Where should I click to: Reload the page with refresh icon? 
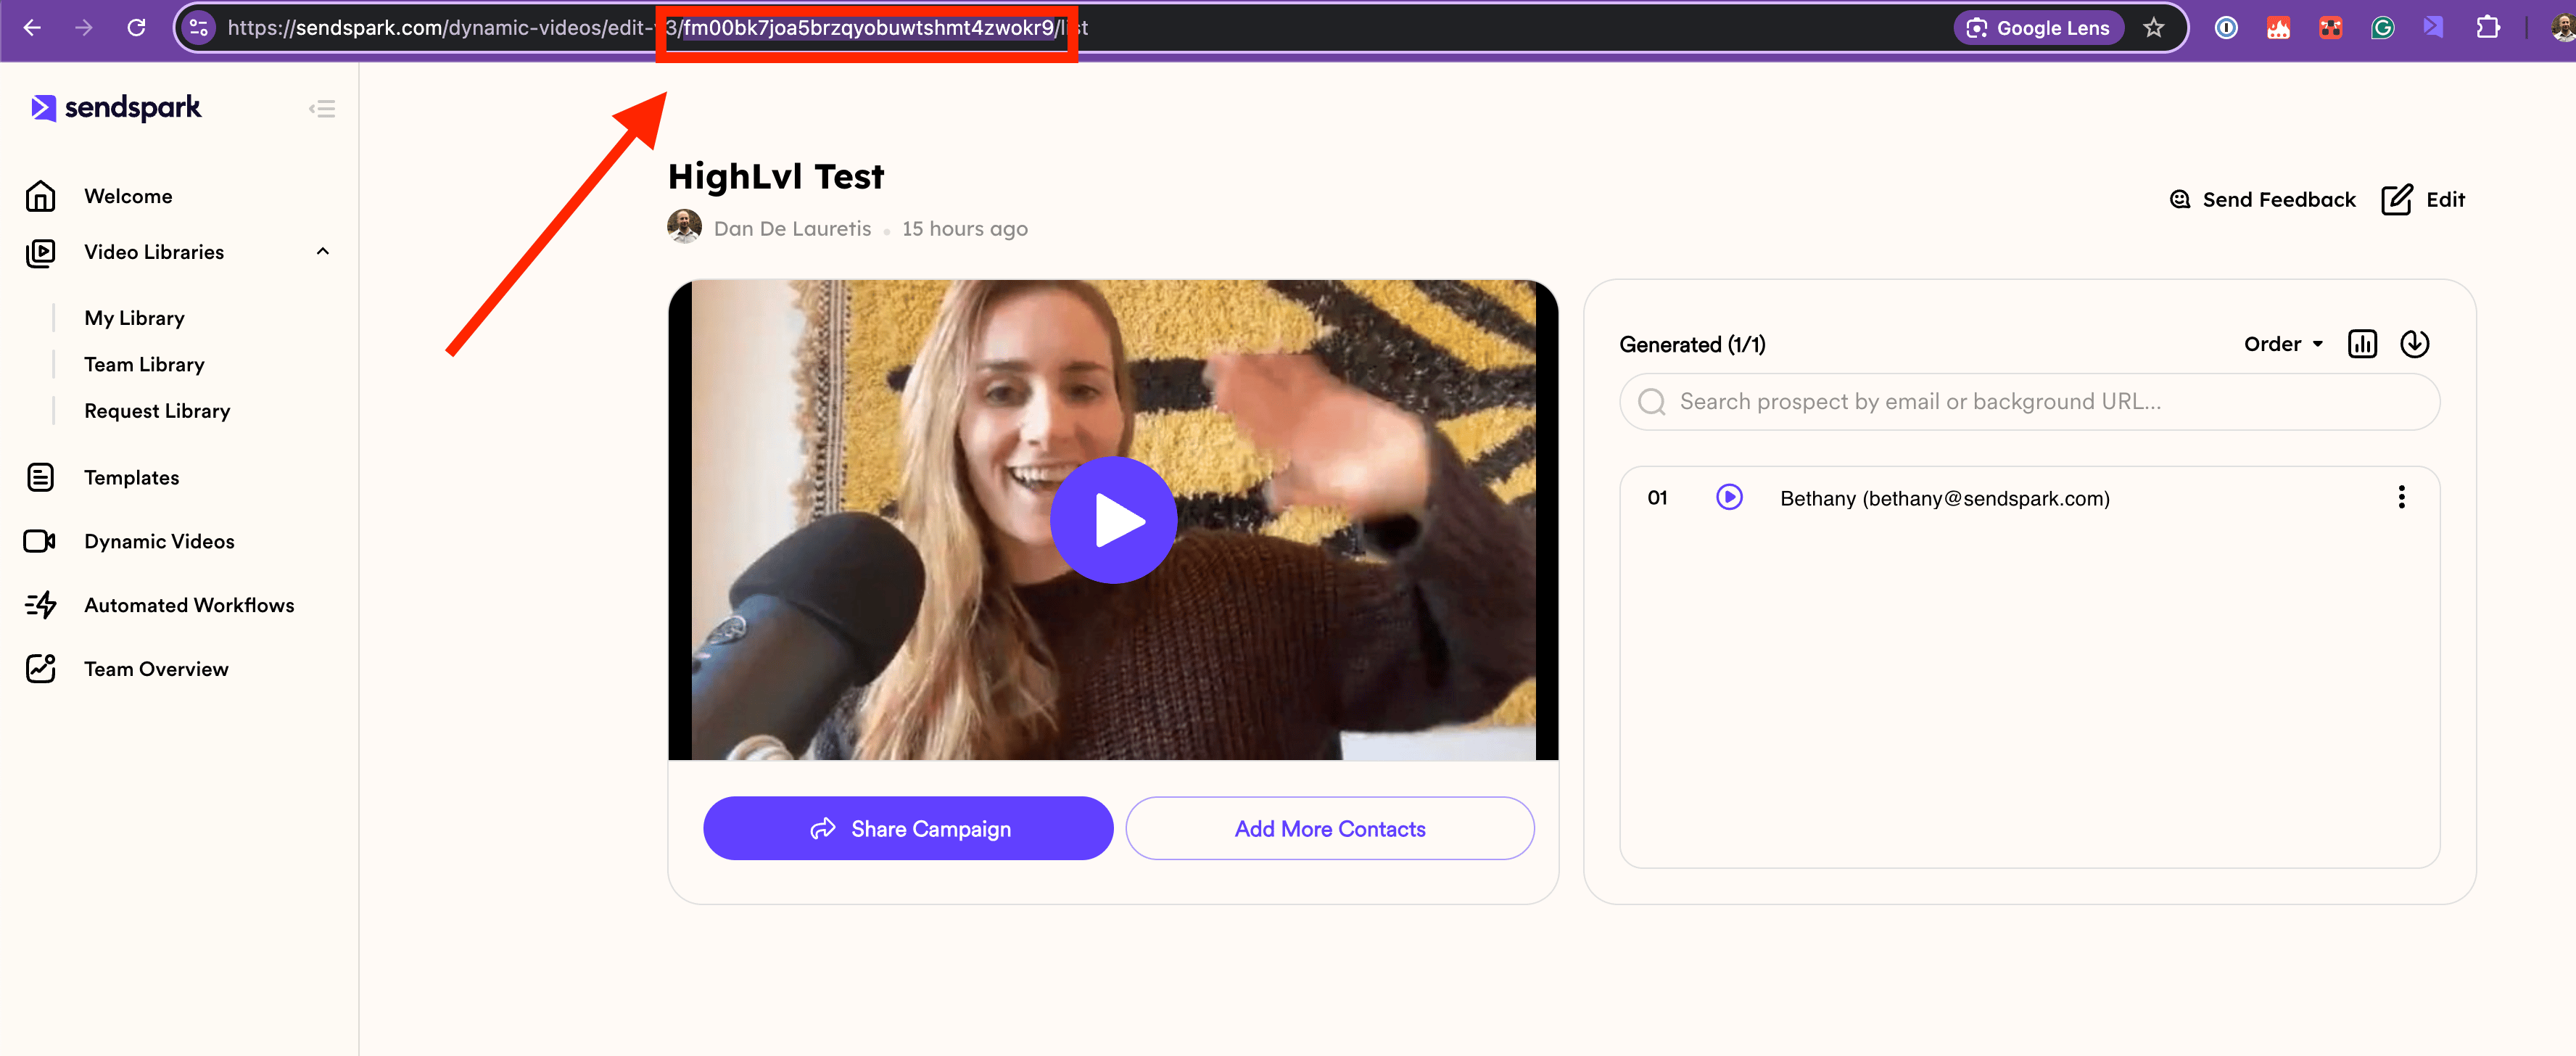pos(137,28)
